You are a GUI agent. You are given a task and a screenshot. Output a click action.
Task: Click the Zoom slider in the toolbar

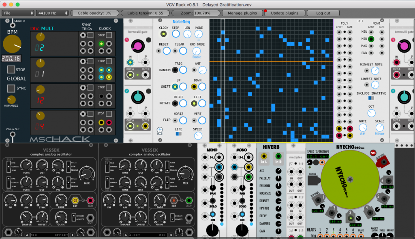click(x=196, y=13)
